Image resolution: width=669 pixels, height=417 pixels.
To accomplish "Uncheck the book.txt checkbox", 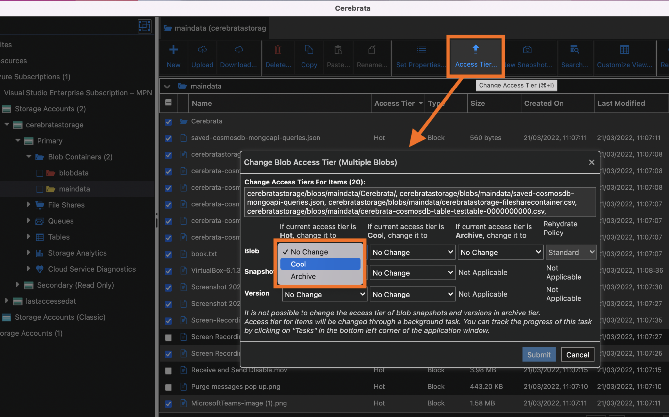I will tap(168, 254).
